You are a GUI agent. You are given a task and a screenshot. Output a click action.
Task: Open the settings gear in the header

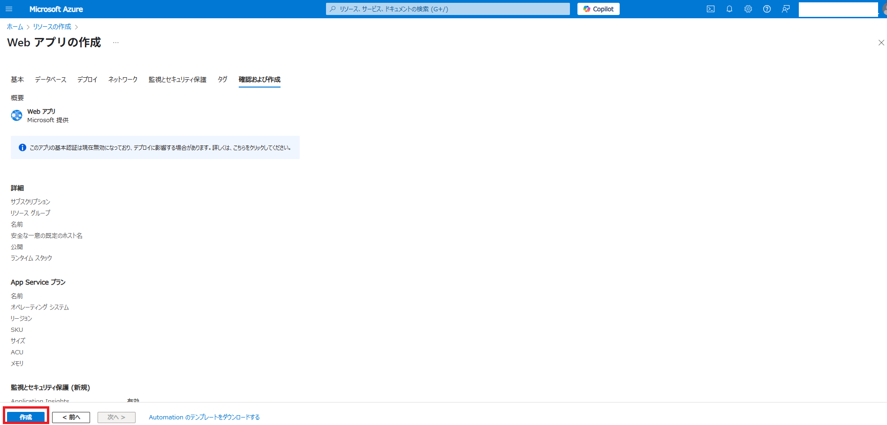[748, 9]
